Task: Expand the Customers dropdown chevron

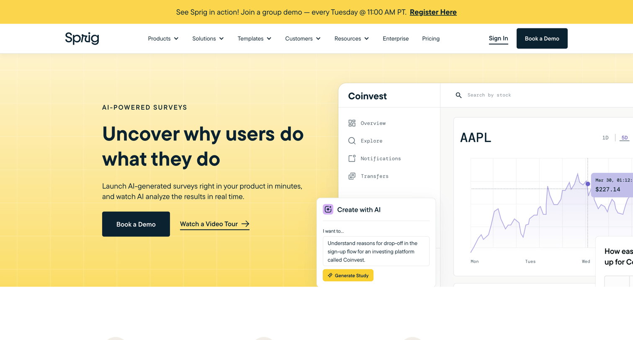Action: point(318,38)
